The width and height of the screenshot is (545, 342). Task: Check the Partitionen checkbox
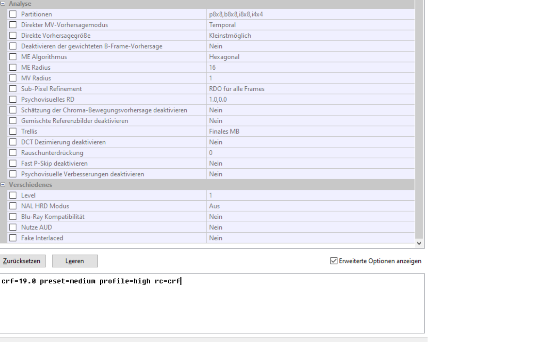[x=13, y=14]
